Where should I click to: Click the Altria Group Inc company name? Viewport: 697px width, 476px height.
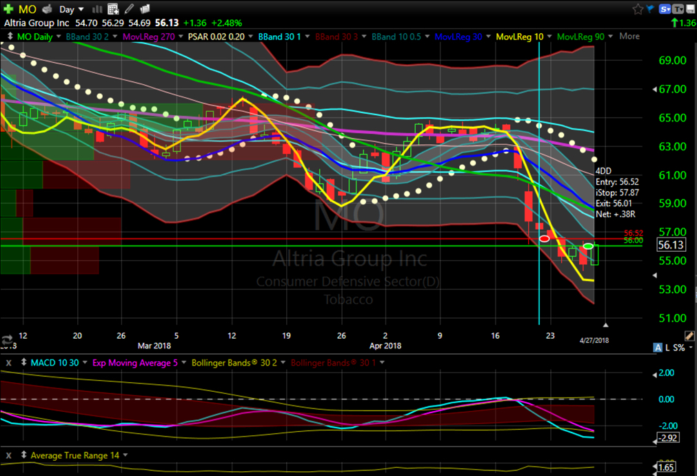click(x=37, y=23)
